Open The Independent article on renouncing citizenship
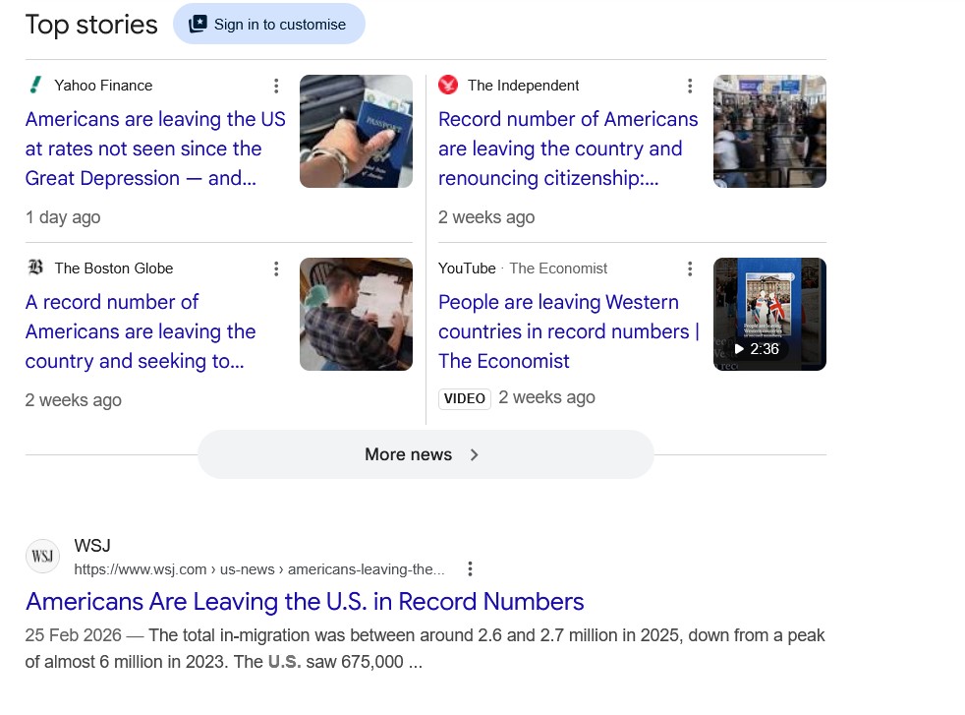This screenshot has height=715, width=965. coord(568,149)
